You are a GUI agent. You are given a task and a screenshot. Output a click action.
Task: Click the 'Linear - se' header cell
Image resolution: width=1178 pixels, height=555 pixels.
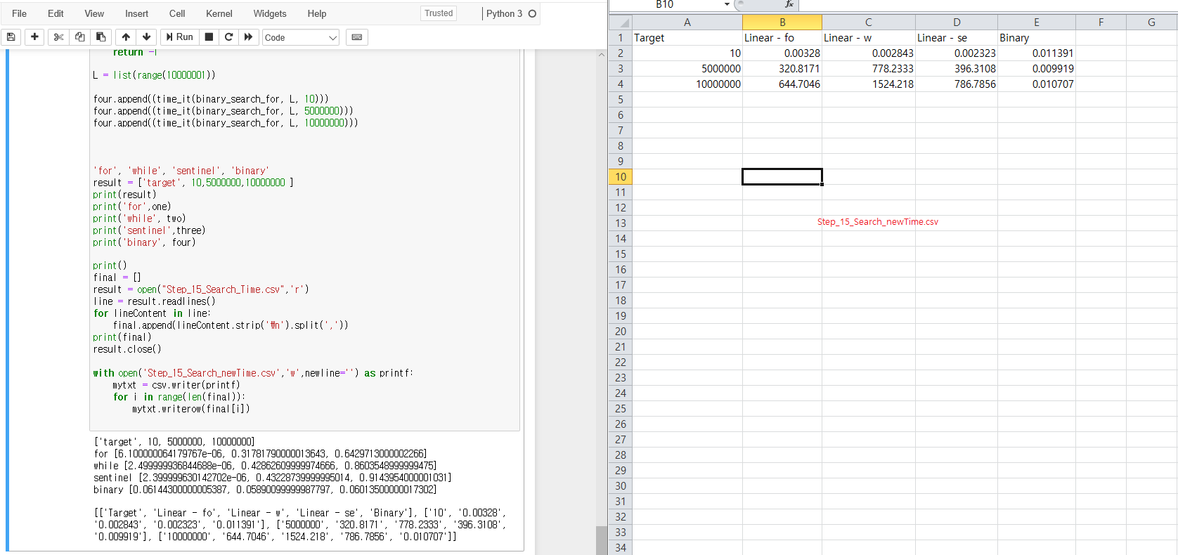click(x=957, y=38)
